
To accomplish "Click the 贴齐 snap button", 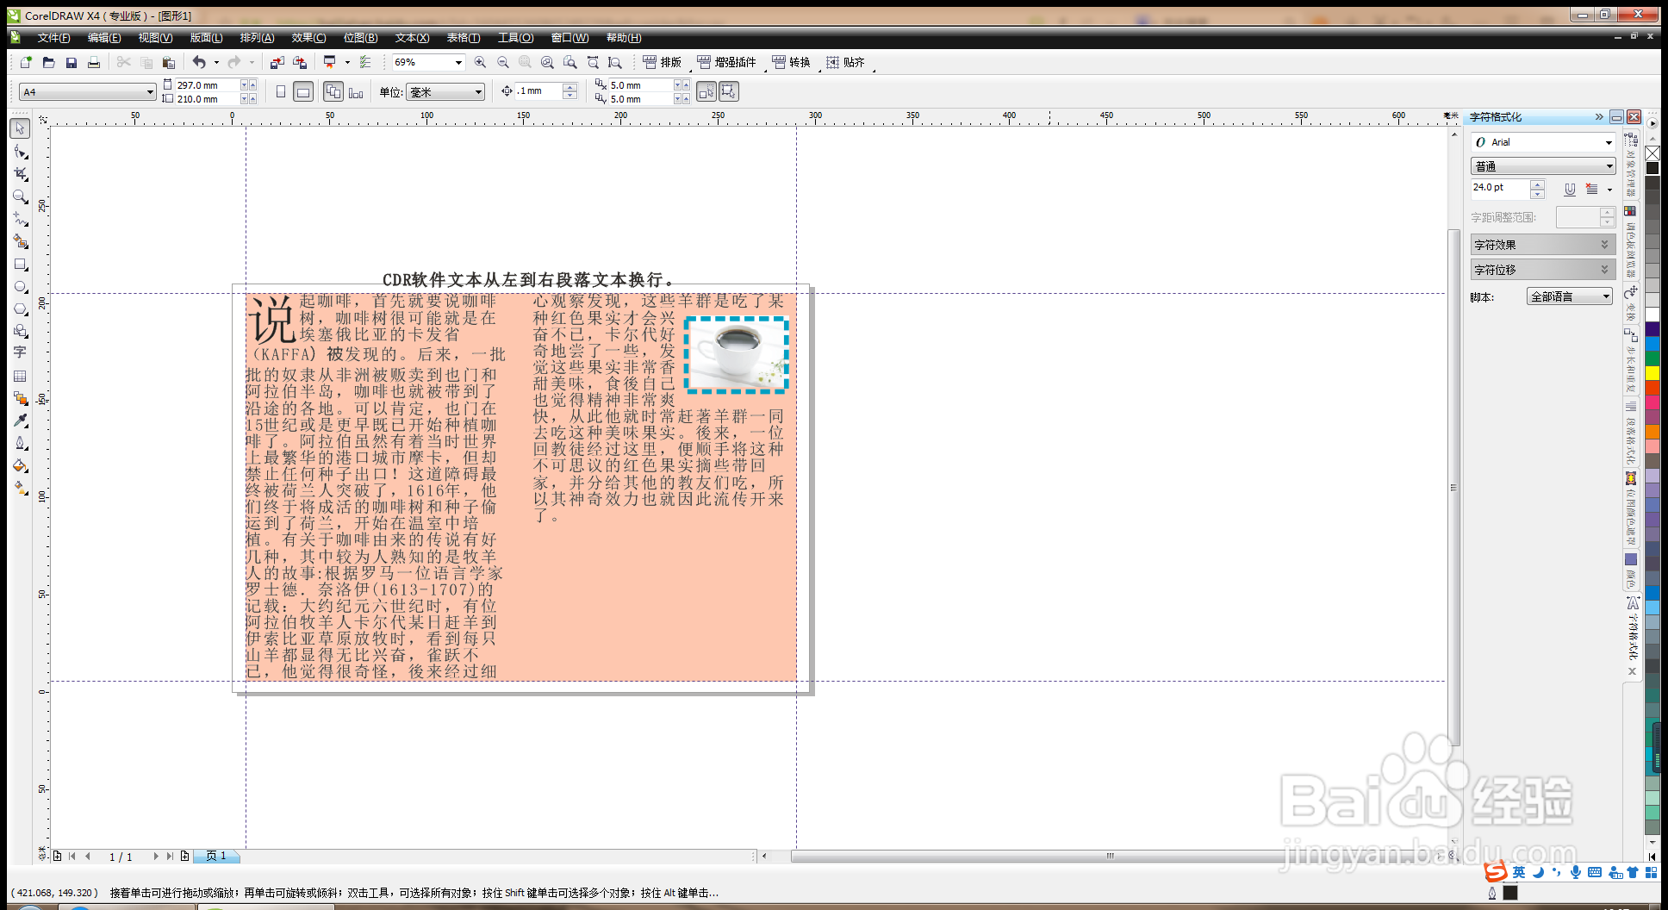I will point(845,62).
